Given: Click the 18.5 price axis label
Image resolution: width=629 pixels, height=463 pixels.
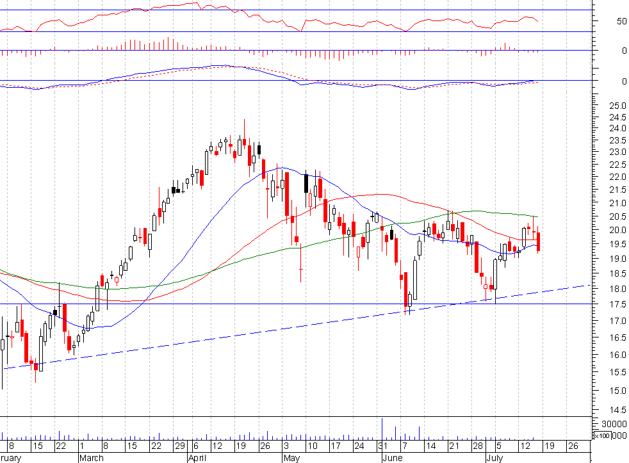Looking at the screenshot, I should click(617, 273).
